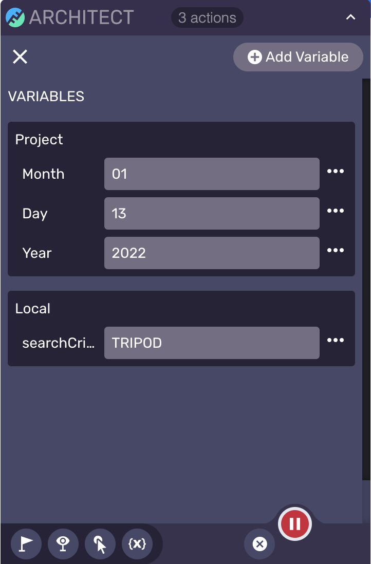Close the variables panel with X
The width and height of the screenshot is (371, 564).
pos(20,57)
